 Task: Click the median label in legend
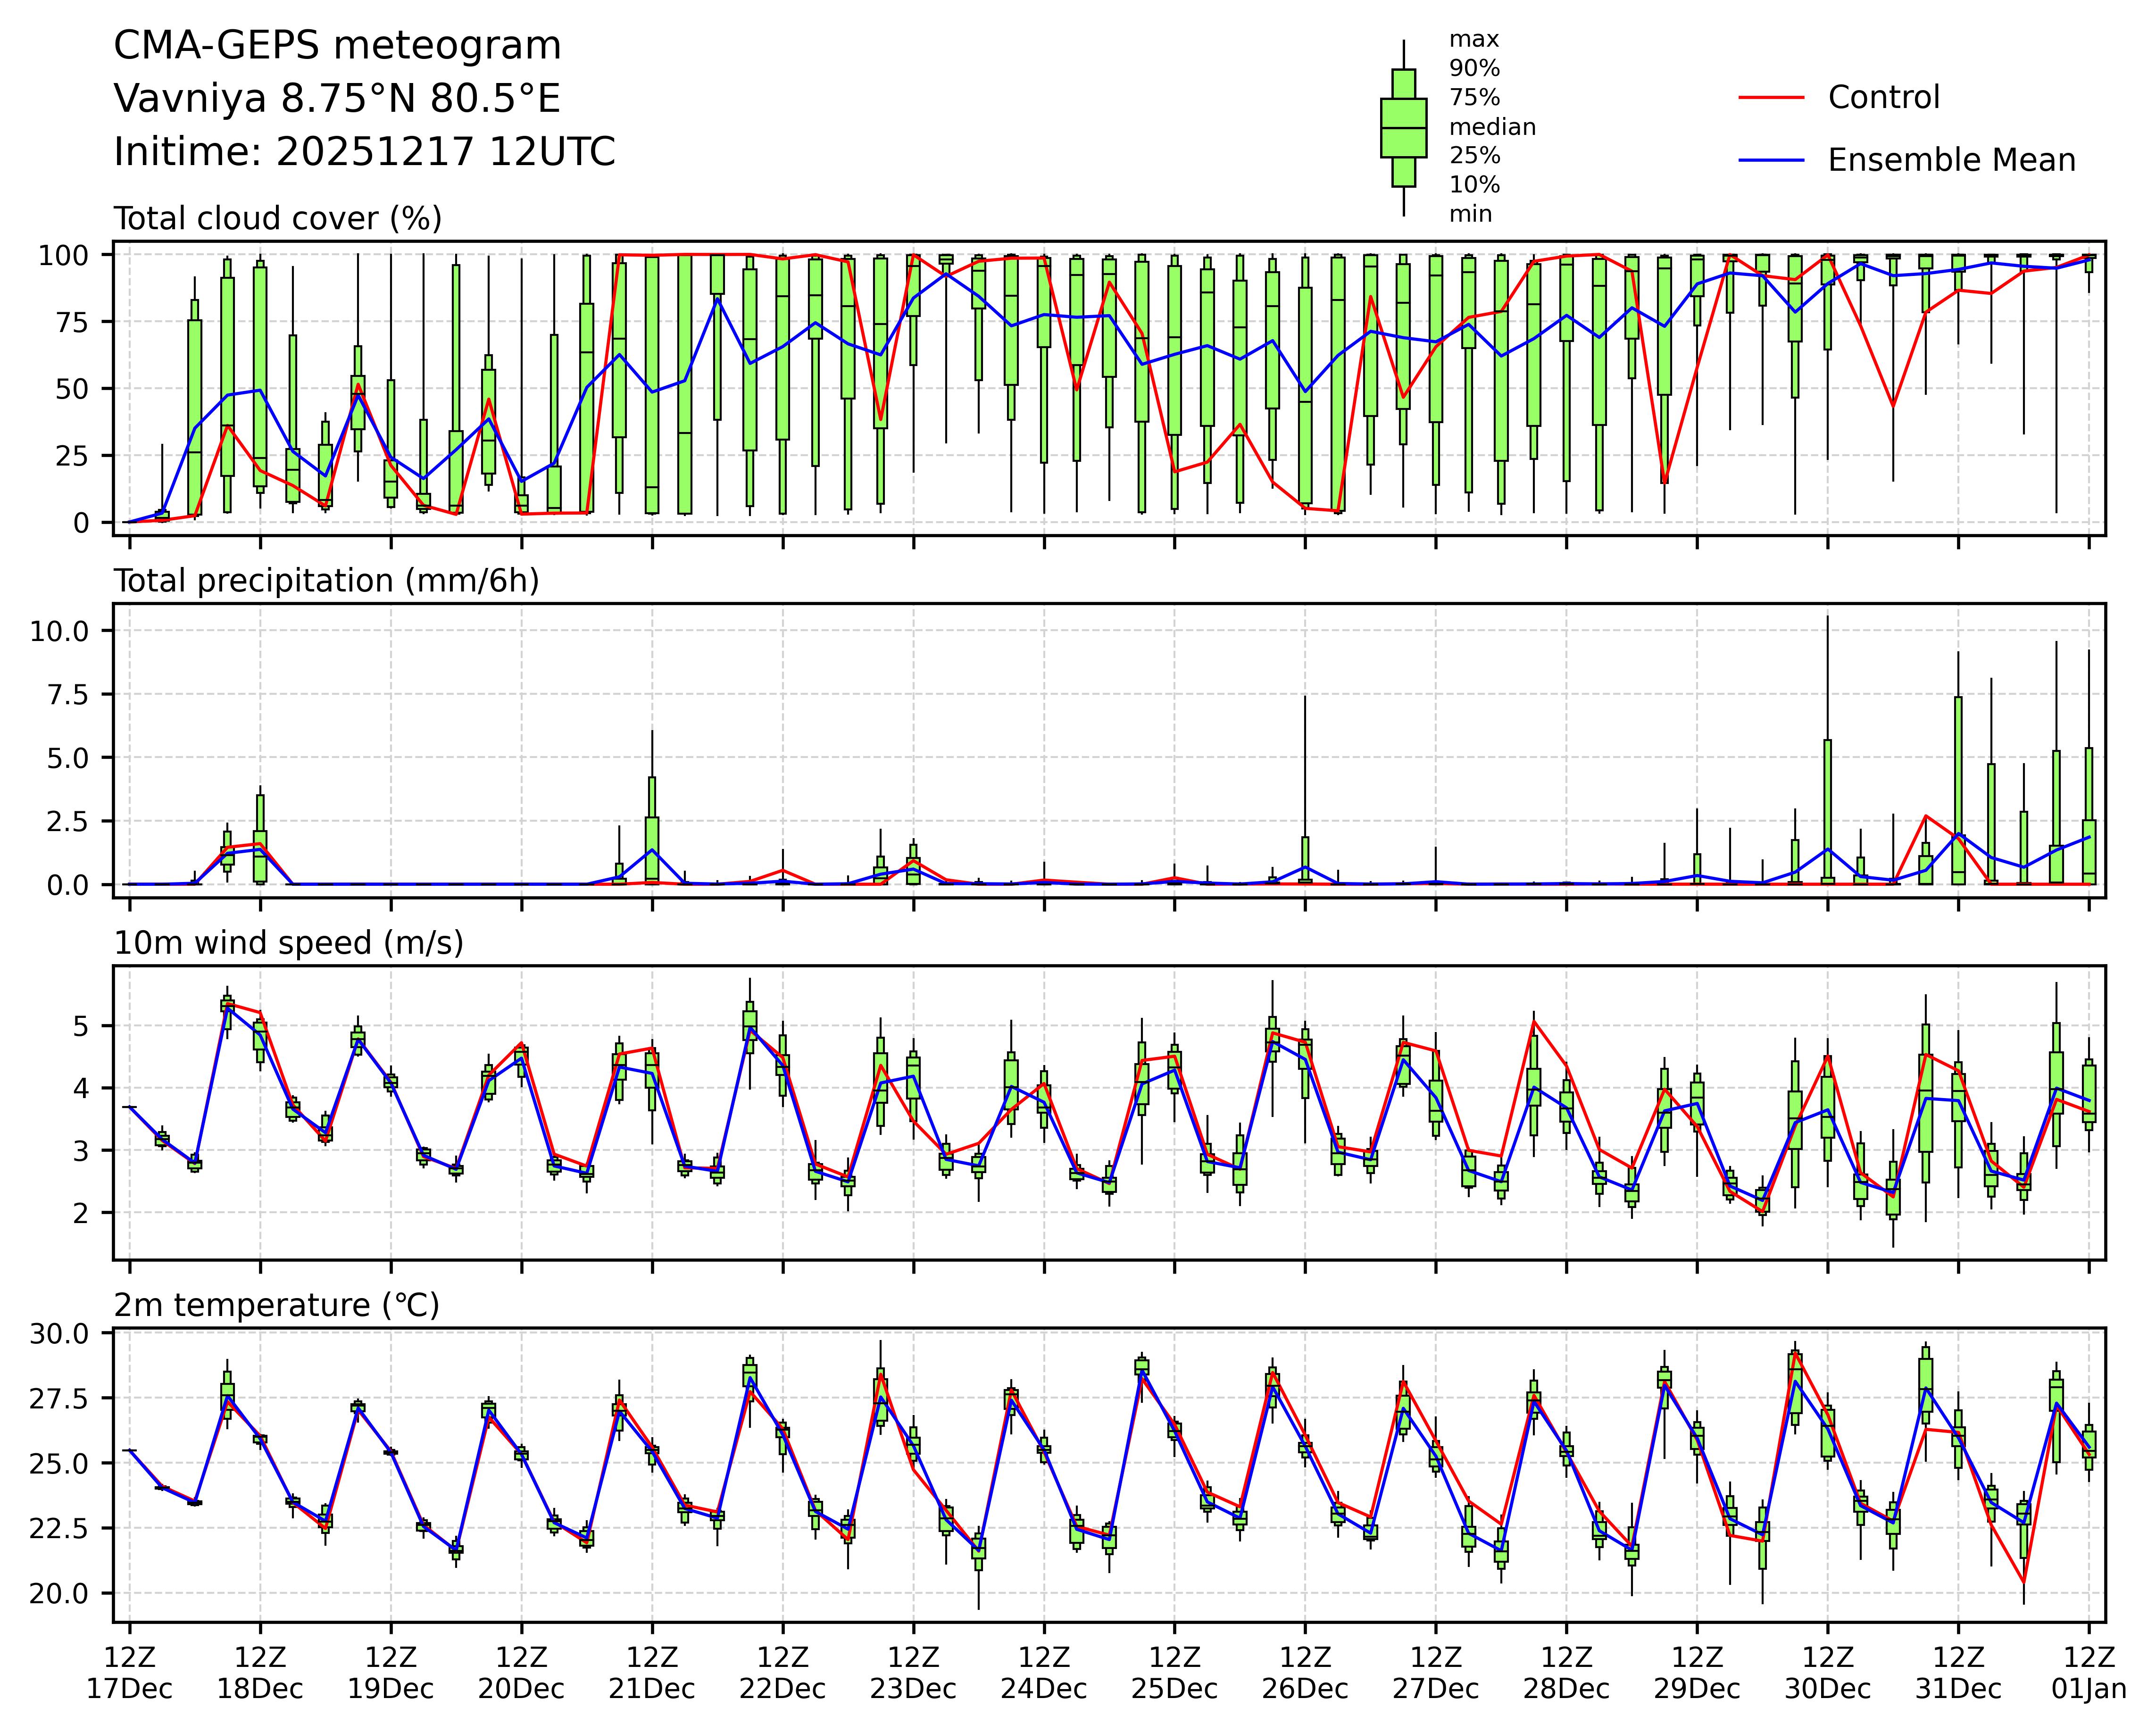(1492, 127)
